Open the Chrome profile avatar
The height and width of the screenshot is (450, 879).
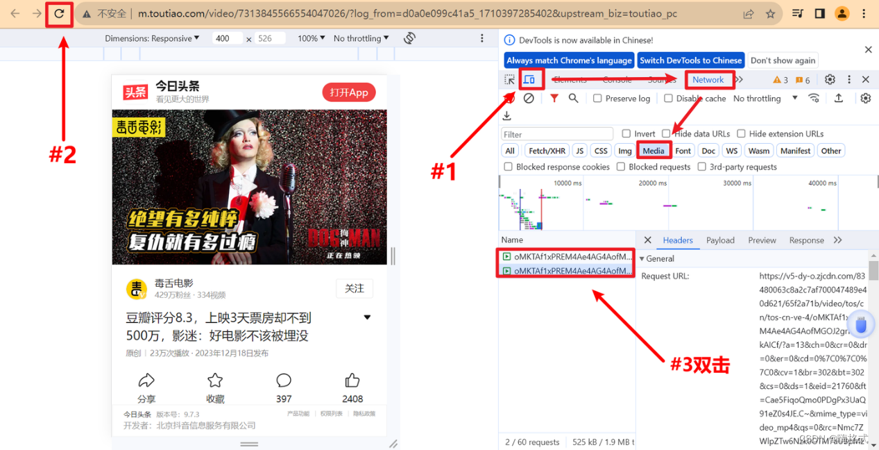coord(842,13)
